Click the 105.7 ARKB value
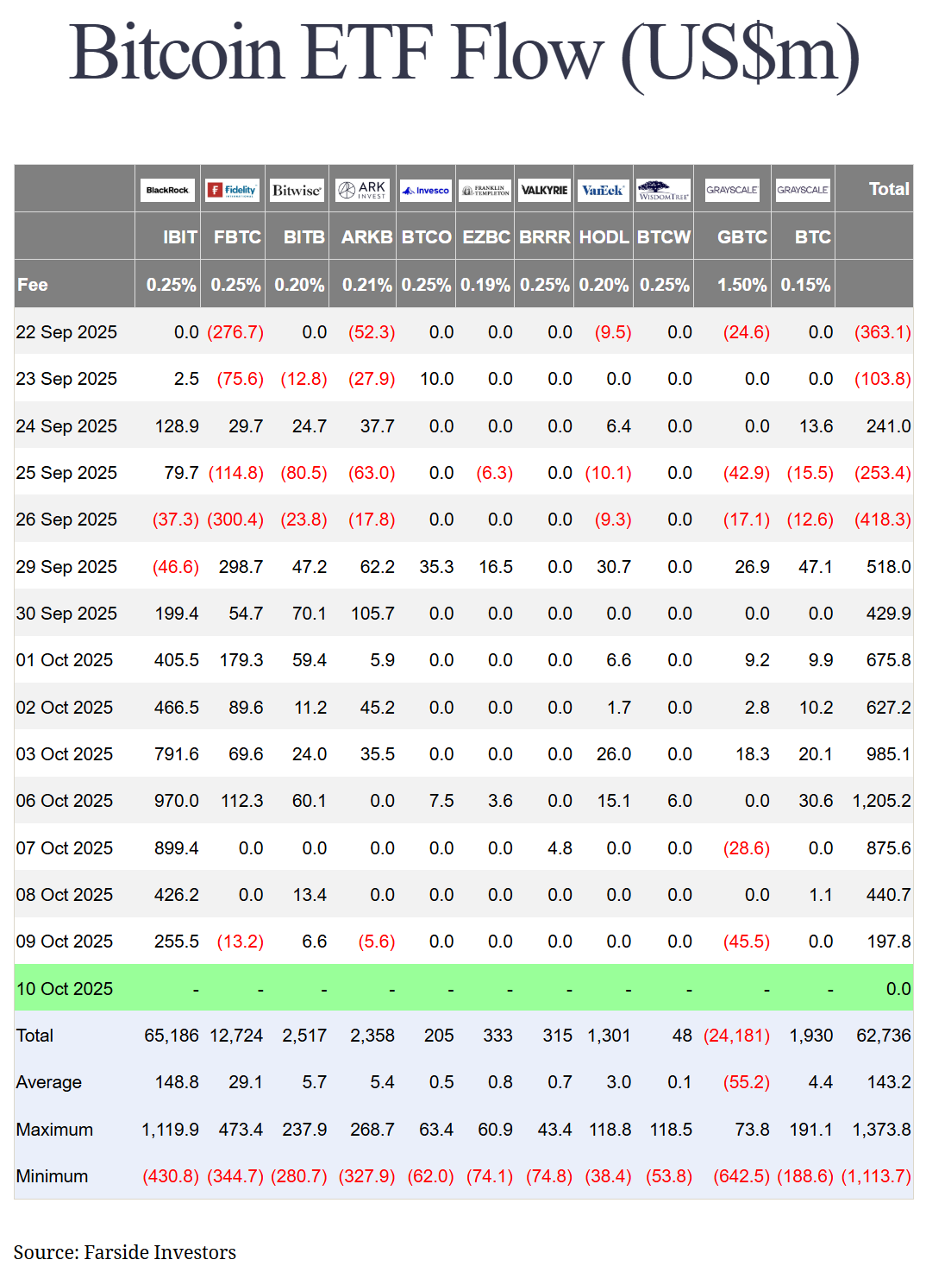 point(372,614)
